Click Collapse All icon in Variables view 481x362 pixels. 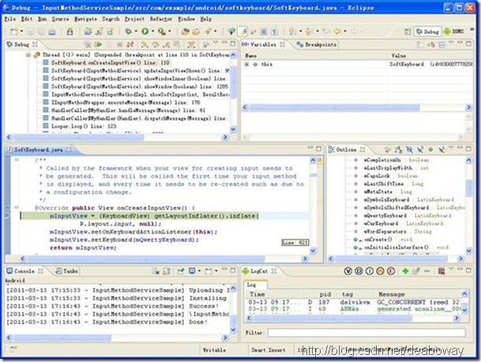[x=442, y=45]
